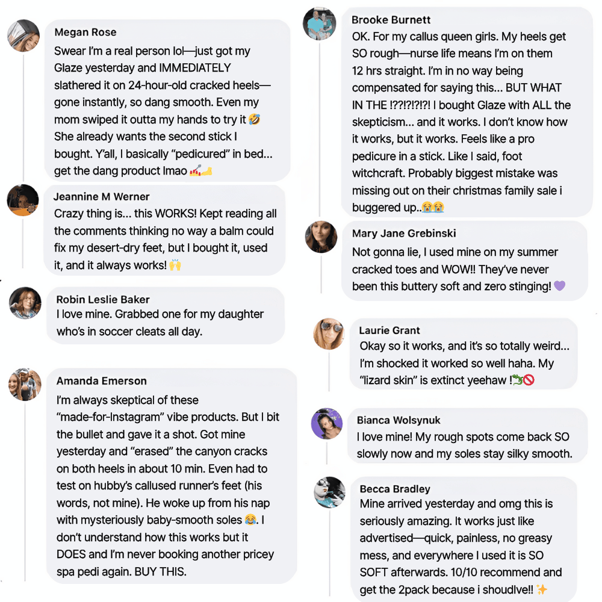Click Jeannine M Werner's avatar
The image size is (602, 602).
tap(23, 200)
